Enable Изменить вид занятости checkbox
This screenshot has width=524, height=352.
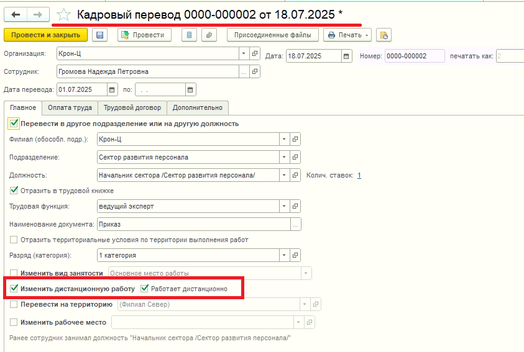14,273
